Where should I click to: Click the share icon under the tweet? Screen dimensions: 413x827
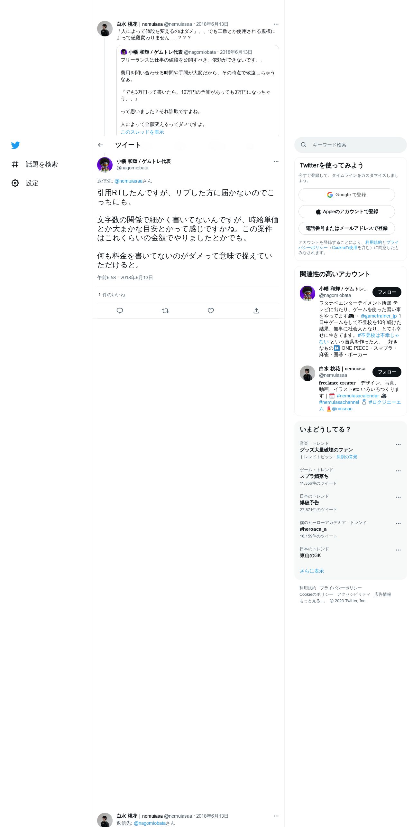pos(256,311)
